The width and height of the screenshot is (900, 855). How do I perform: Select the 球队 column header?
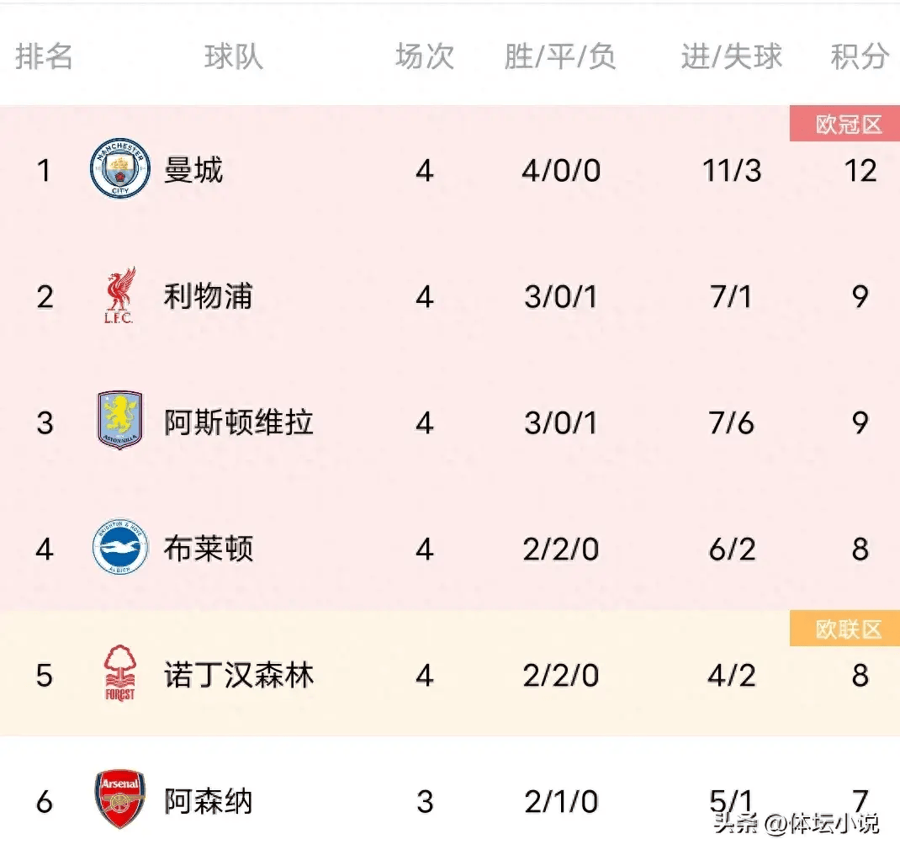pos(233,57)
